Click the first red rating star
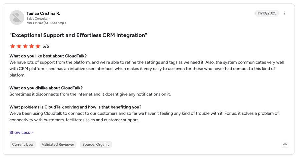 pos(13,46)
